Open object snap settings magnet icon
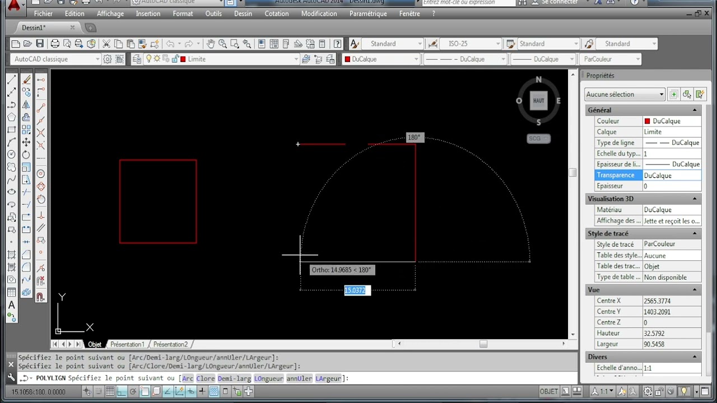 coord(41,297)
